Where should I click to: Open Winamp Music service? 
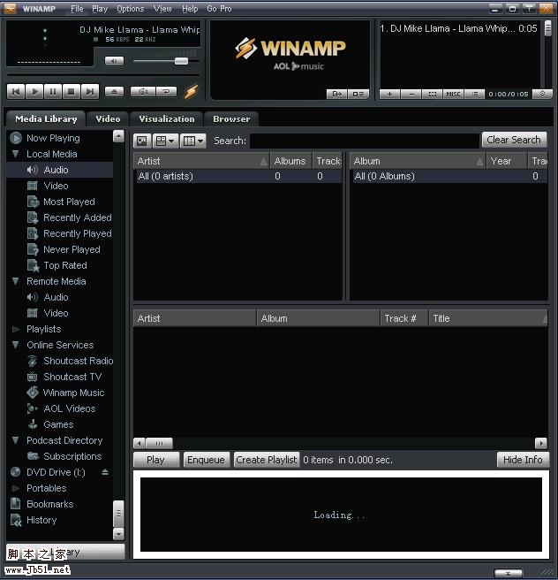click(73, 393)
